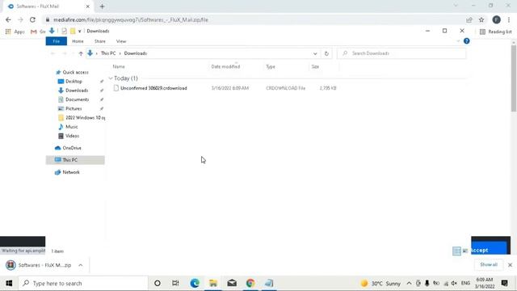Sort by Type column header

click(271, 66)
